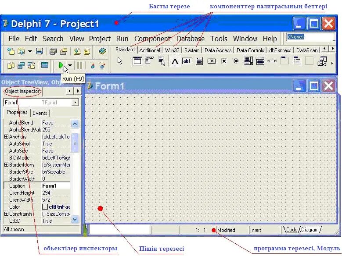The width and height of the screenshot is (342, 256).
Task: Open the Help contents book icon
Action: tap(102, 51)
